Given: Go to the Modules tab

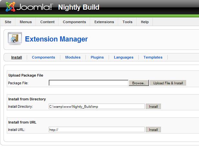Looking at the screenshot, I should (73, 57).
